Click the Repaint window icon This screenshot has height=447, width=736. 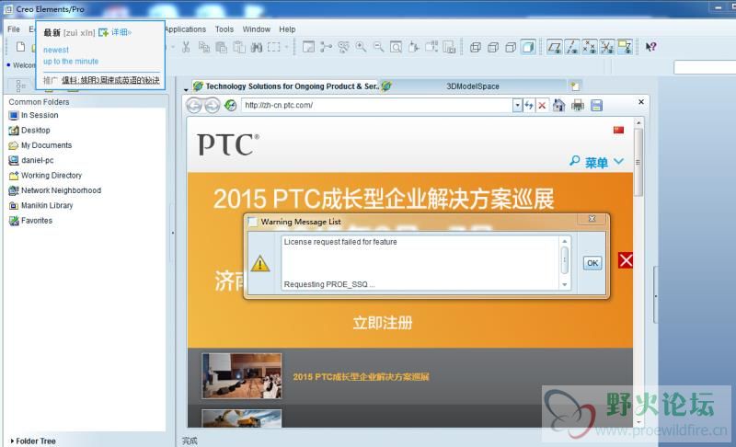click(308, 46)
